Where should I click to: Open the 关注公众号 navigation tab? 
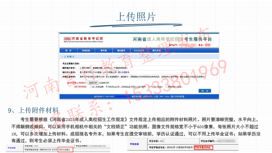(x=139, y=50)
